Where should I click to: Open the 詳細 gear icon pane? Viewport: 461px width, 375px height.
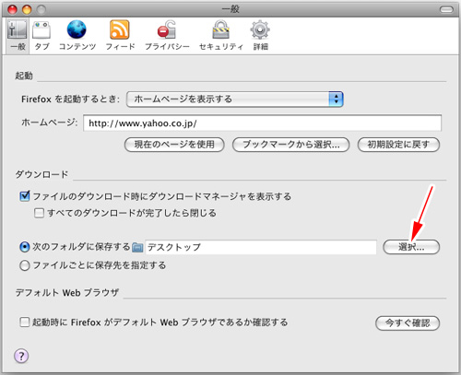[x=260, y=35]
